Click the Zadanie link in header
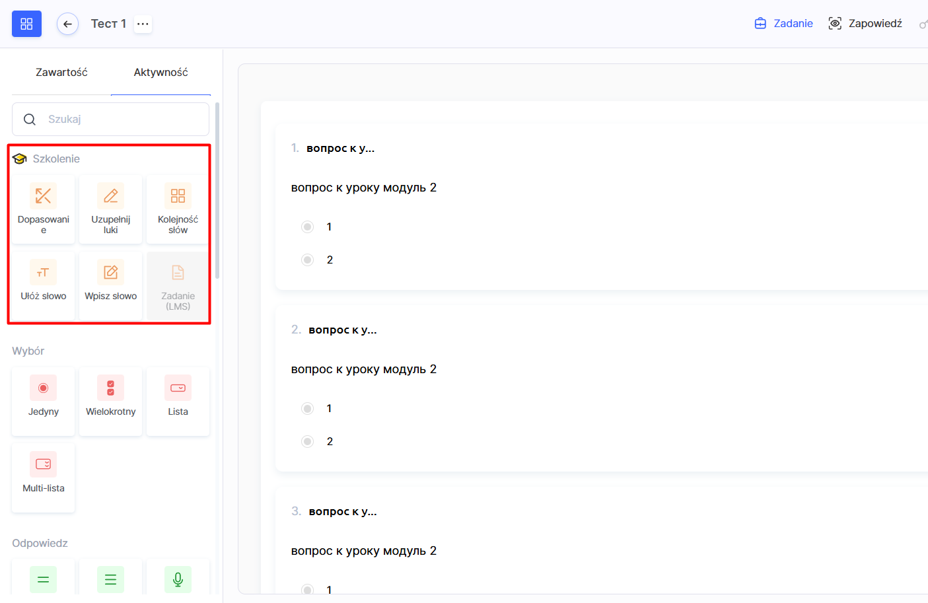This screenshot has width=928, height=603. (x=784, y=24)
